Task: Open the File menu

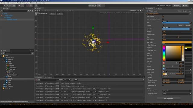Action: (2, 3)
